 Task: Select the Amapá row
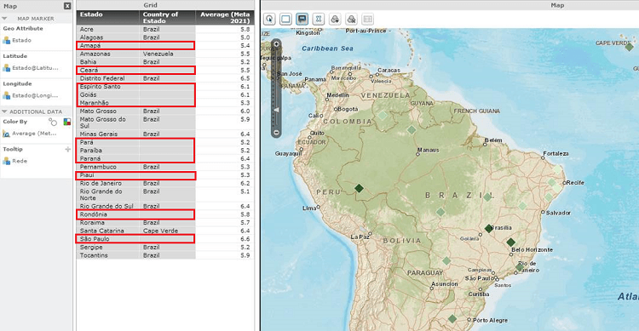(165, 46)
